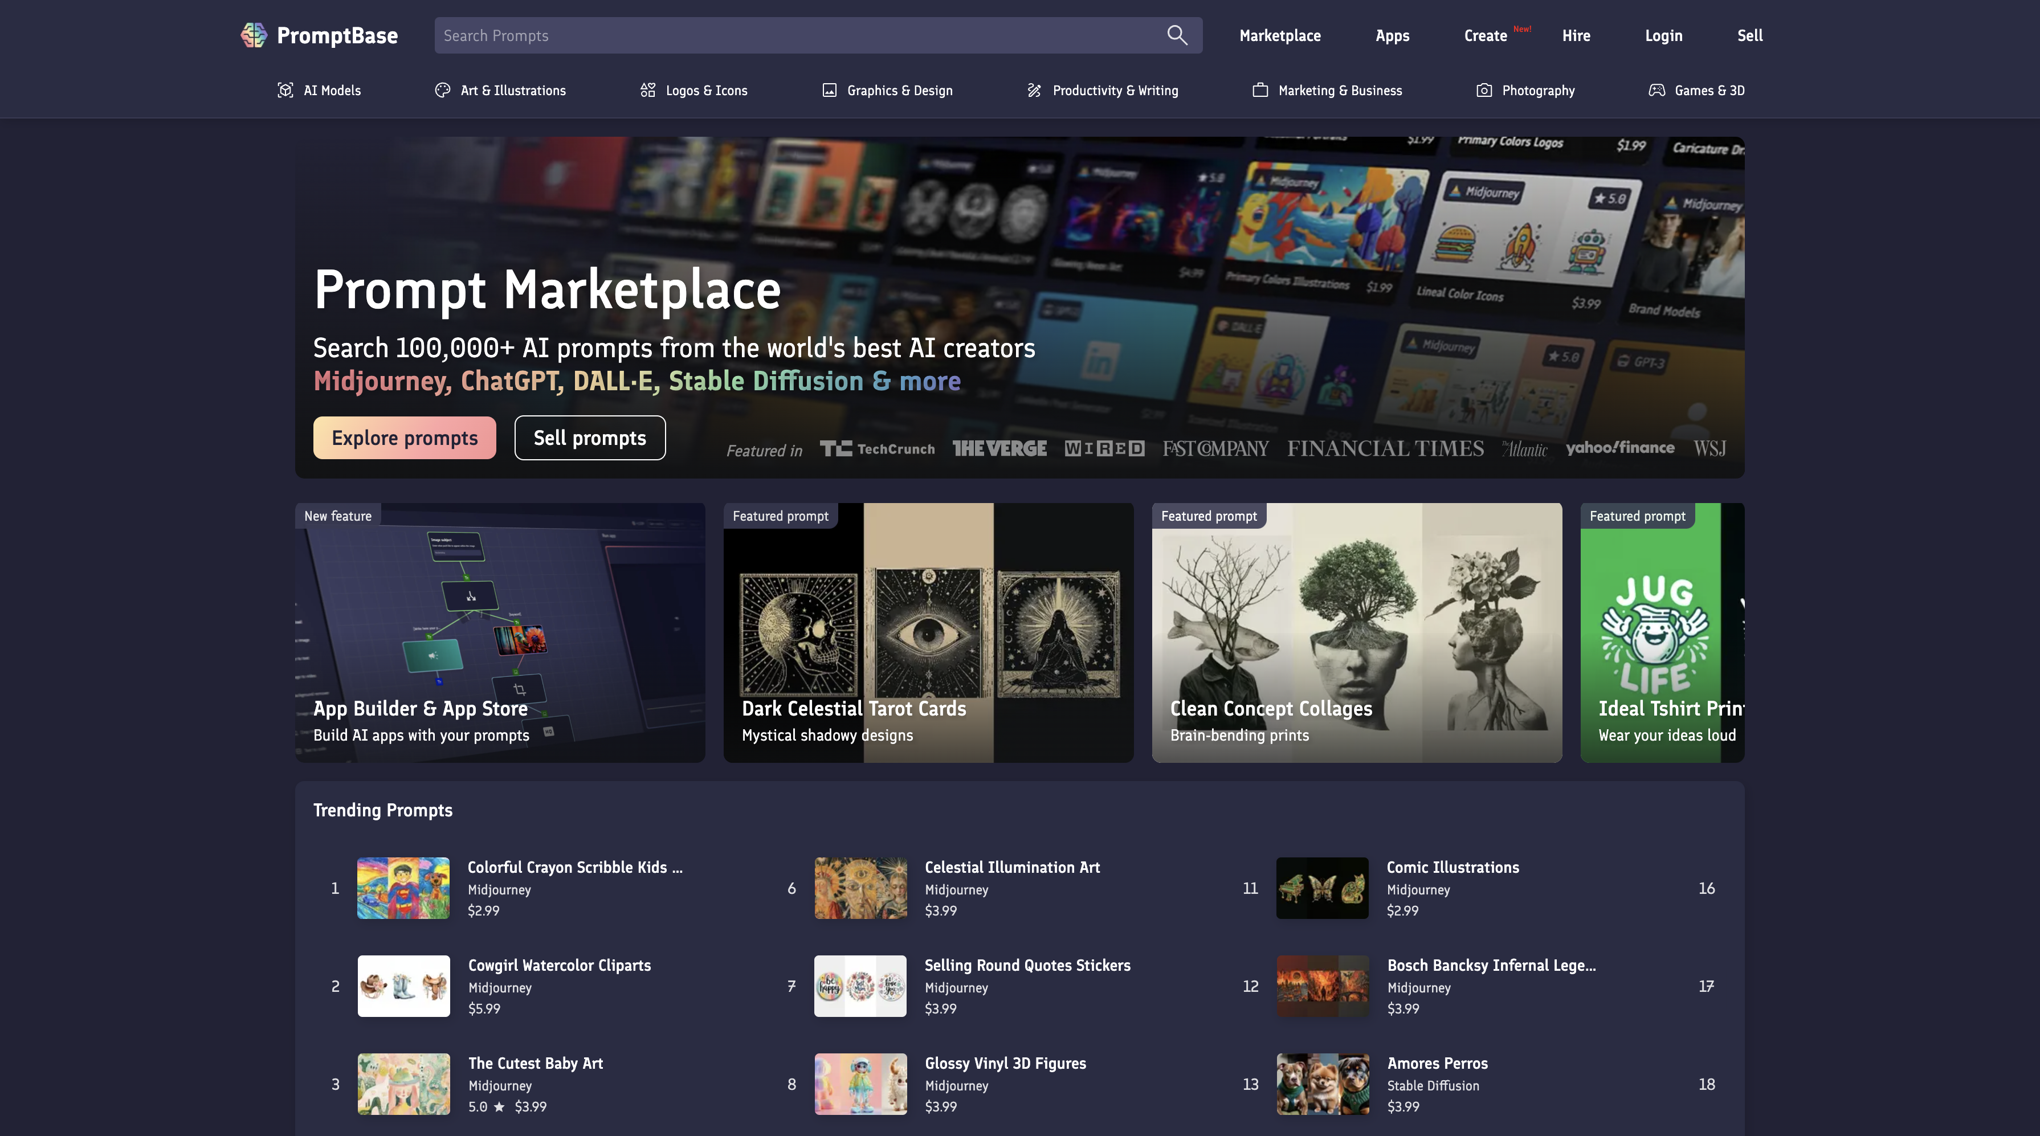Open the Dark Celestial Tarot Cards card
The width and height of the screenshot is (2040, 1136).
(928, 632)
